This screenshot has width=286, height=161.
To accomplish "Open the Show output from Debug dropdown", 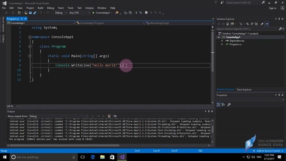I will (59, 116).
